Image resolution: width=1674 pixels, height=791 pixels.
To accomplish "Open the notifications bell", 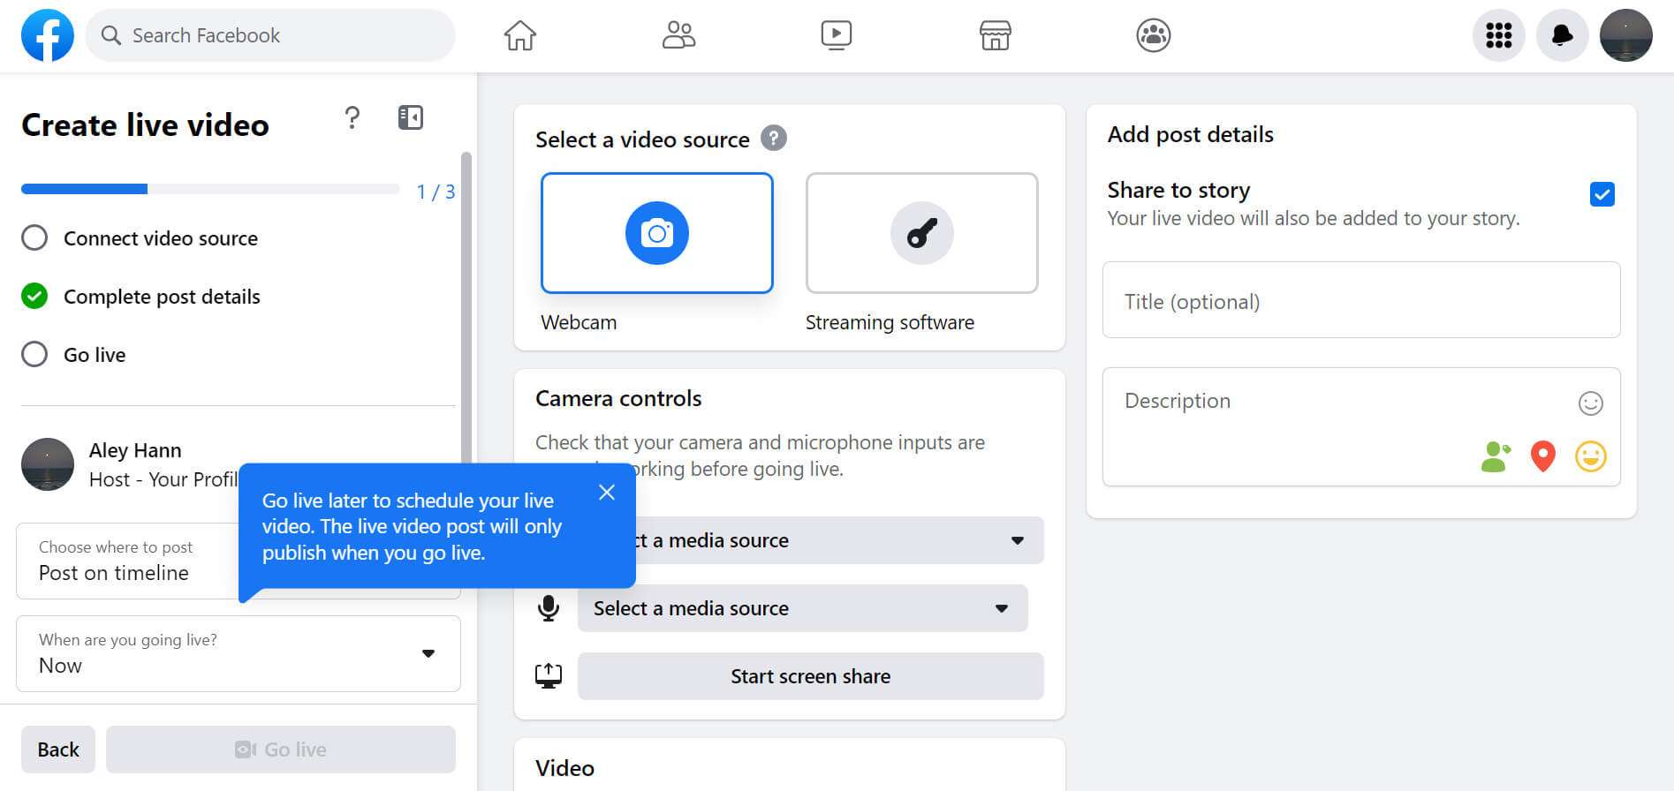I will point(1562,35).
